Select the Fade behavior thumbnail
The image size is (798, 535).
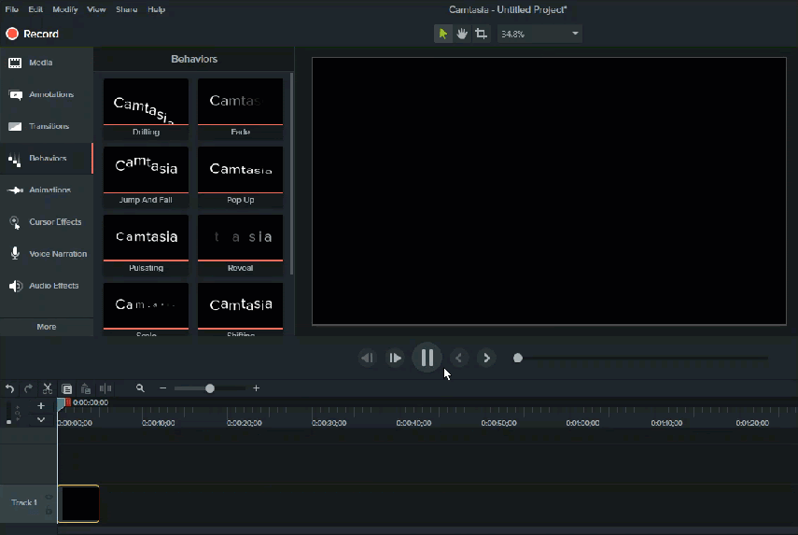[x=240, y=108]
